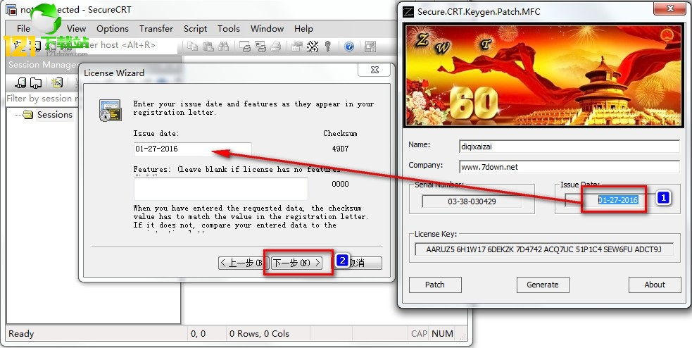This screenshot has height=348, width=692.
Task: Open Public Key Assistant key icon
Action: pyautogui.click(x=328, y=46)
